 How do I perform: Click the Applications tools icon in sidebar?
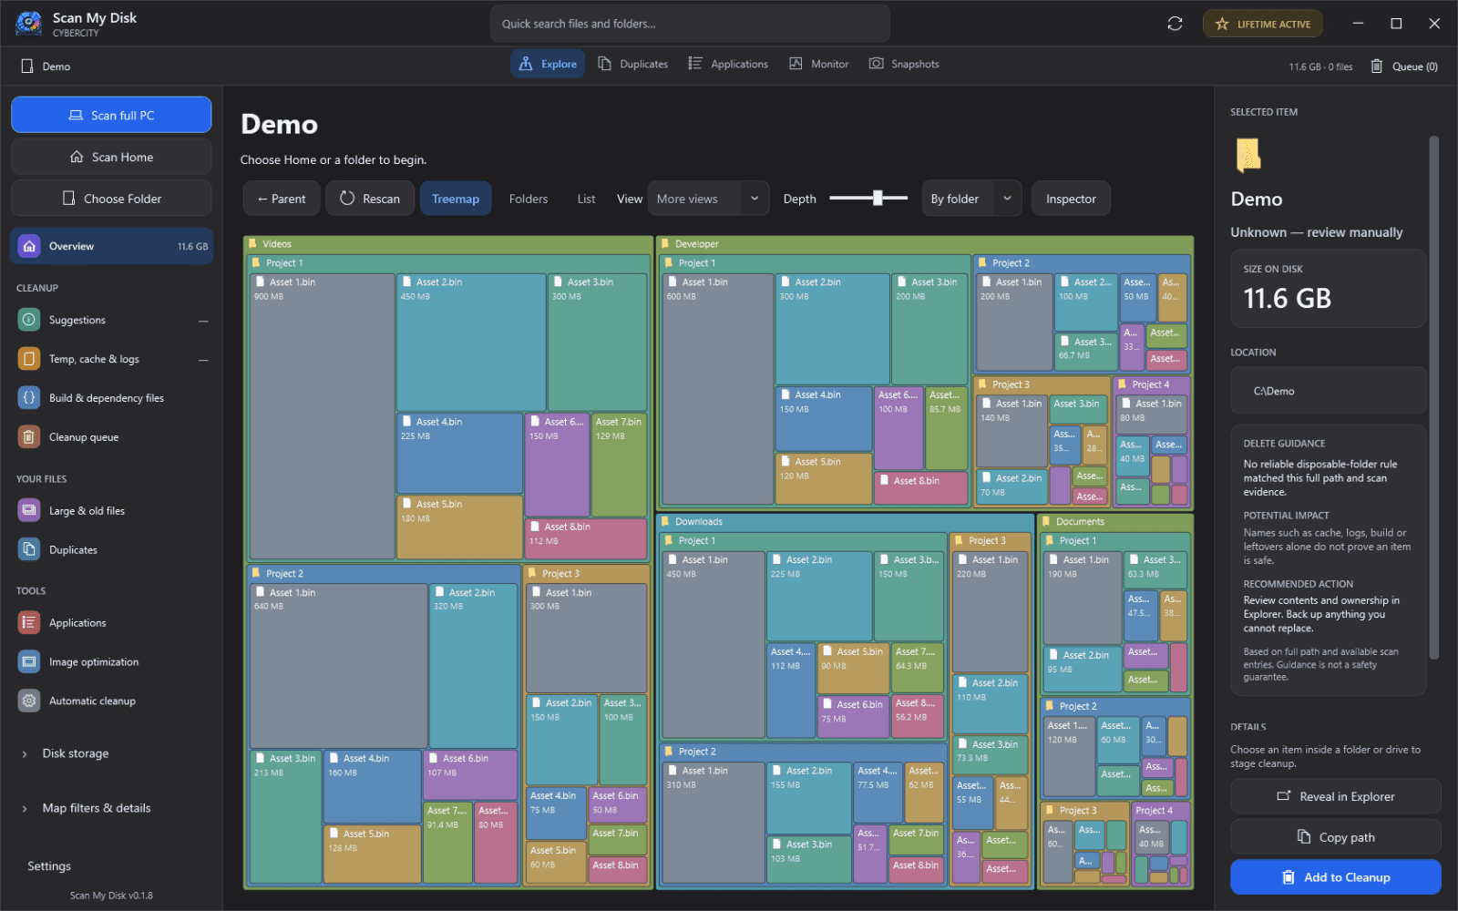coord(29,623)
